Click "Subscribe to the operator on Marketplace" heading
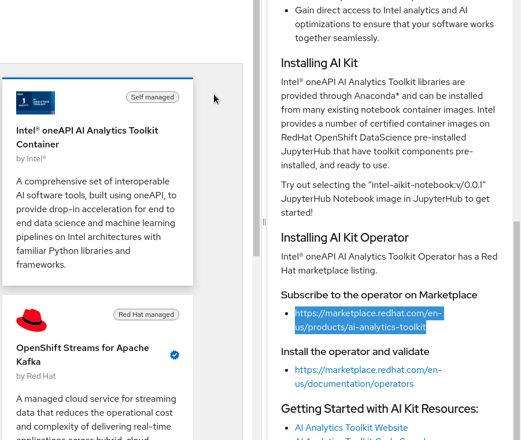Image resolution: width=521 pixels, height=440 pixels. [x=379, y=295]
